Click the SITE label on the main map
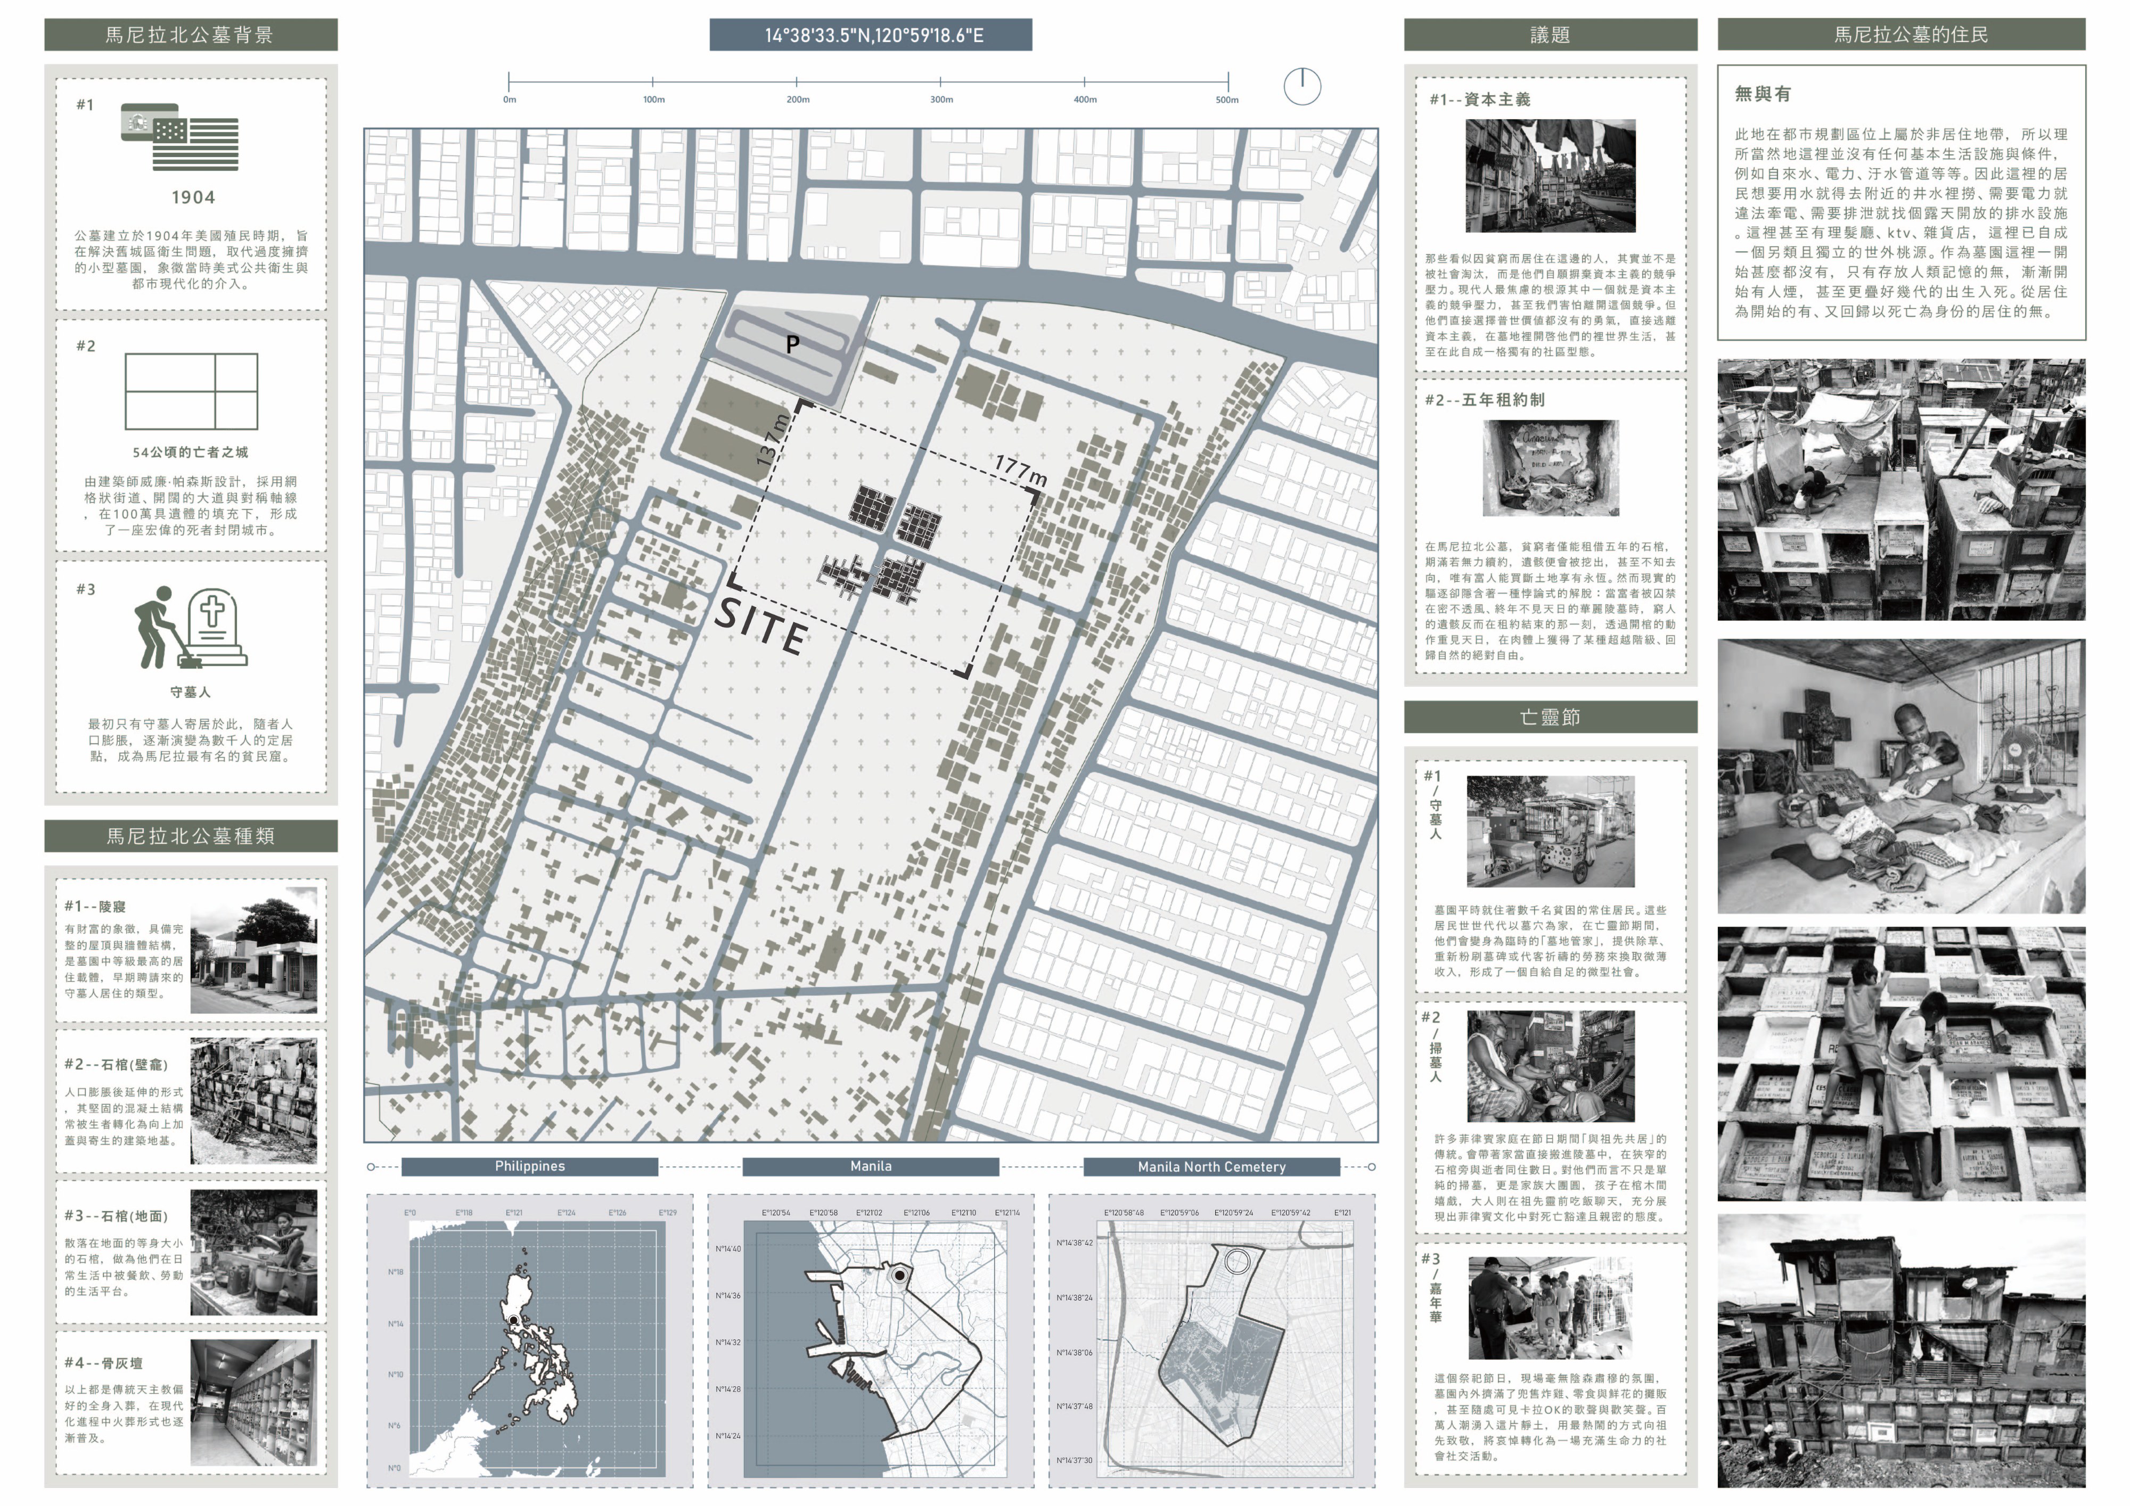Image resolution: width=2130 pixels, height=1506 pixels. (761, 627)
